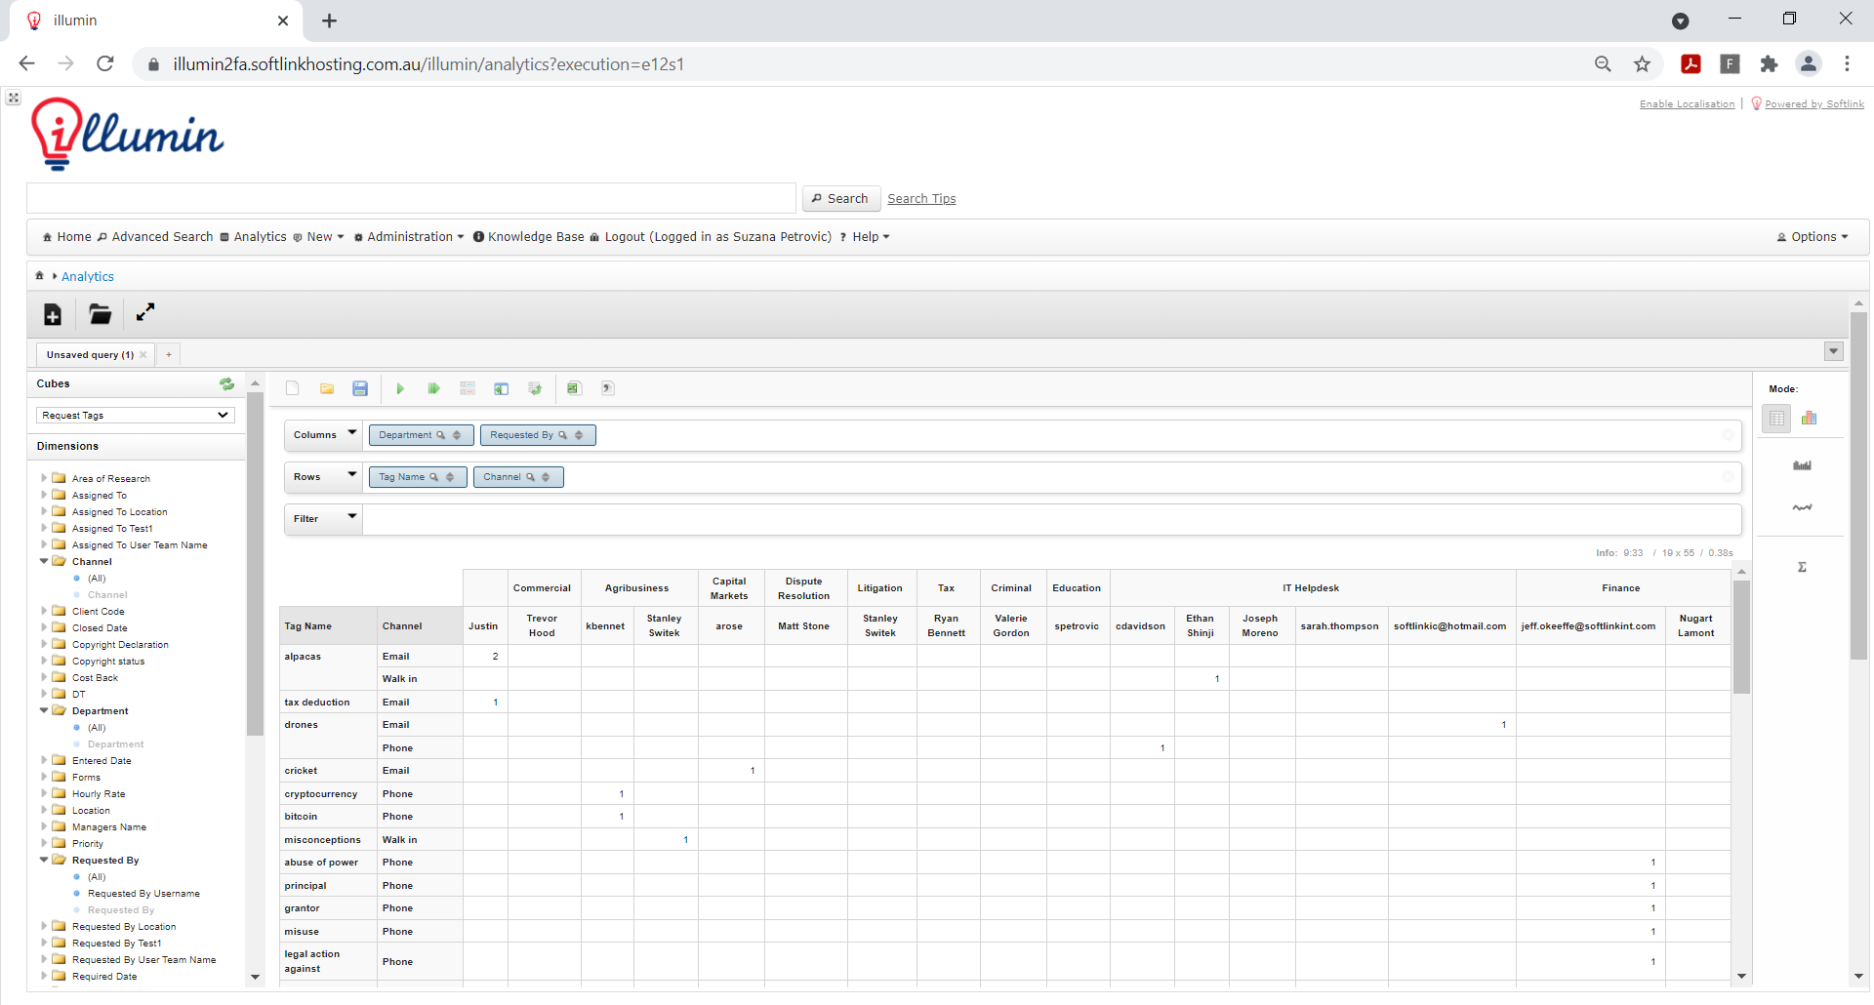The height and width of the screenshot is (1005, 1874).
Task: Create a new query document
Action: 292,388
